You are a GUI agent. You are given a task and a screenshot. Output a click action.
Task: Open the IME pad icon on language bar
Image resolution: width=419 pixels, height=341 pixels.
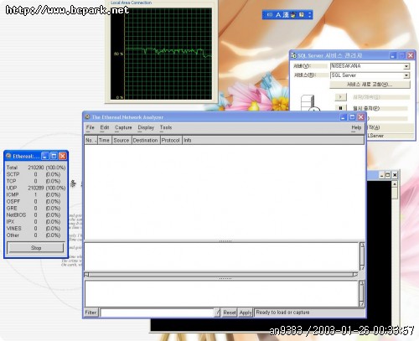(x=292, y=15)
